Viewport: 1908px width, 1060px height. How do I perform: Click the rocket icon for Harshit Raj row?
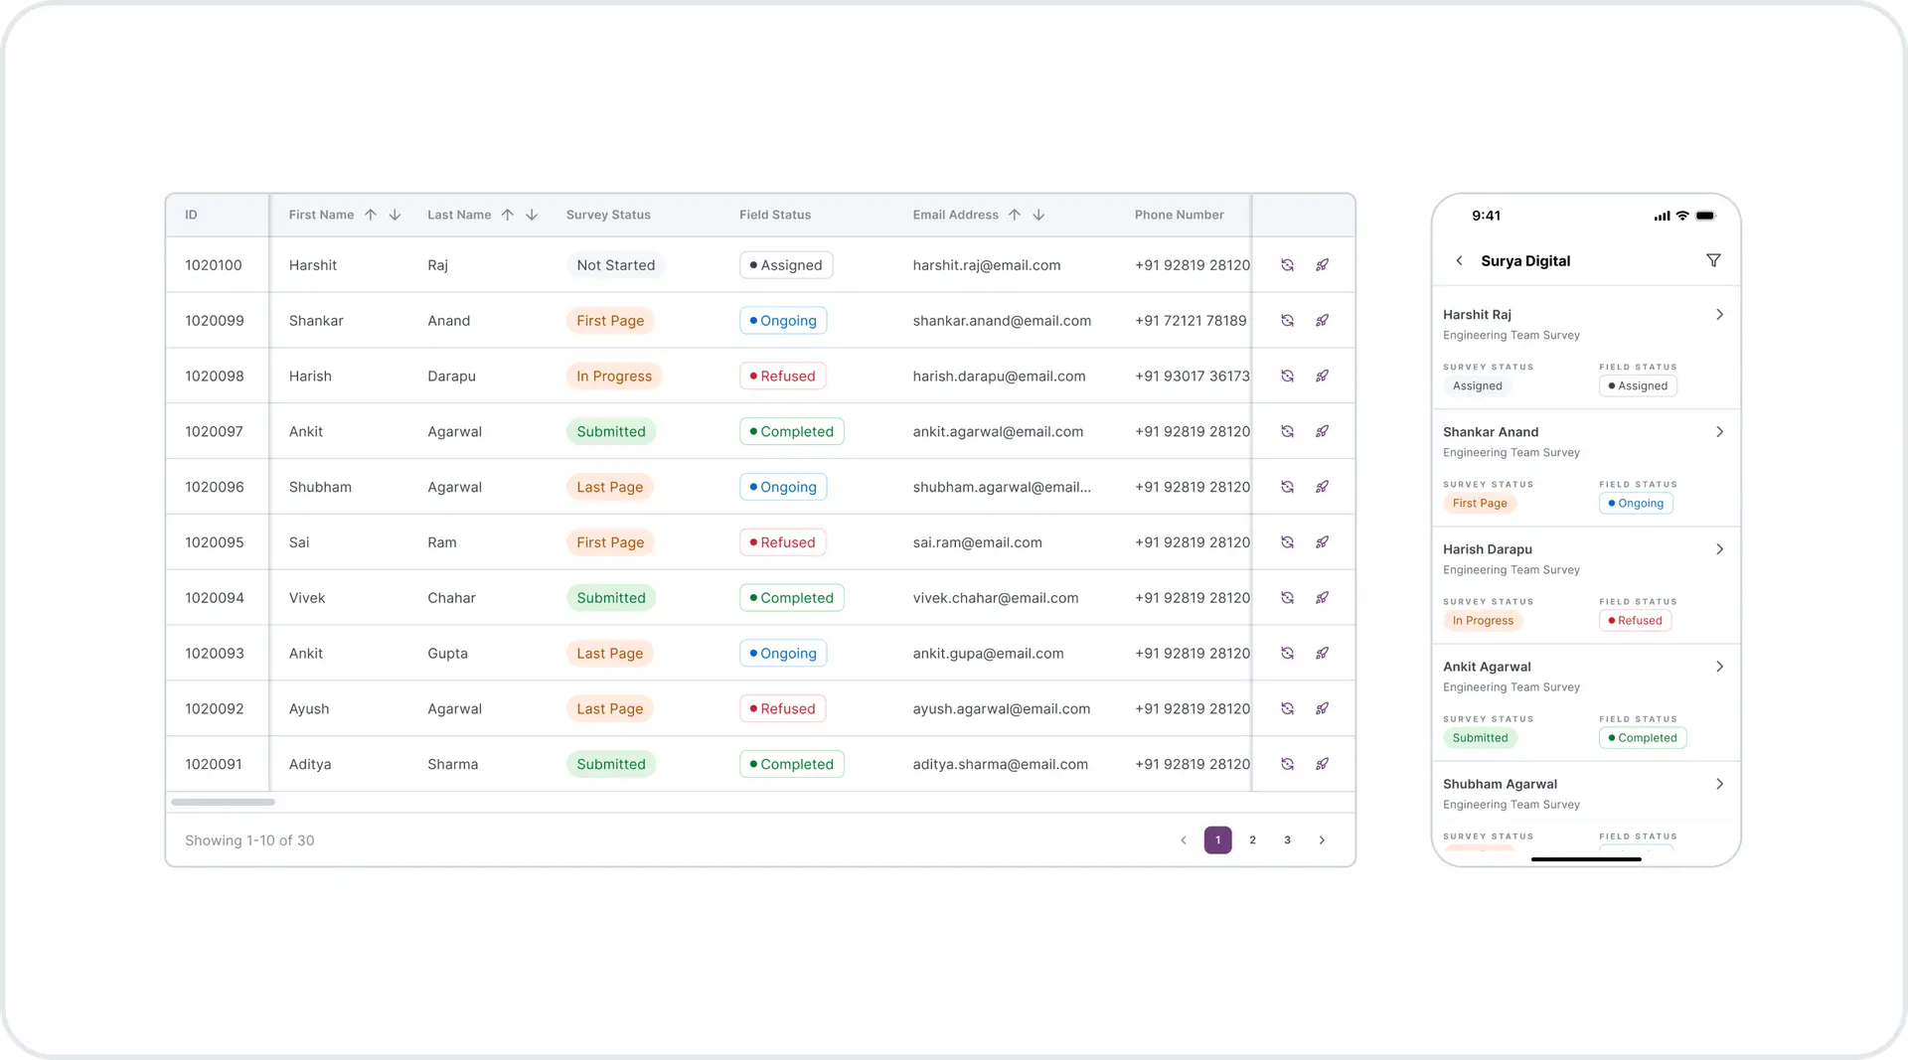point(1322,265)
